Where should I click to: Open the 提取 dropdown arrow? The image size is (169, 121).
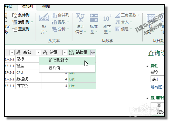[x=68, y=22]
